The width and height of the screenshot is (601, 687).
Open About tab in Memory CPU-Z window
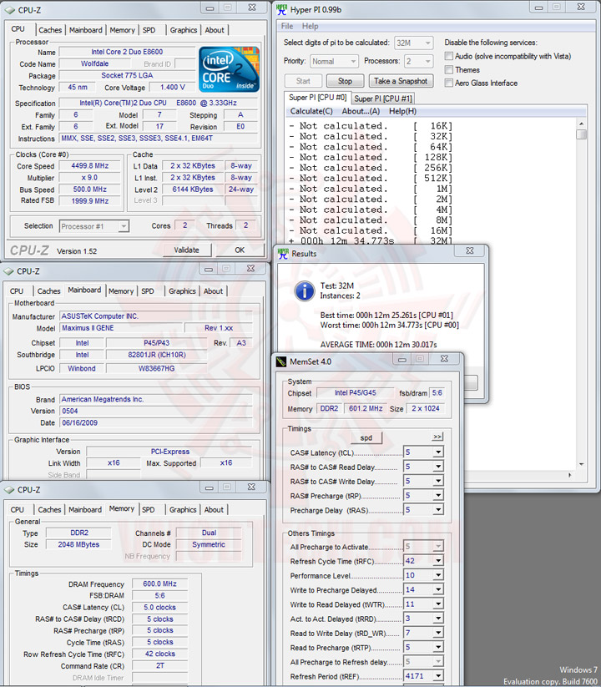(x=214, y=510)
